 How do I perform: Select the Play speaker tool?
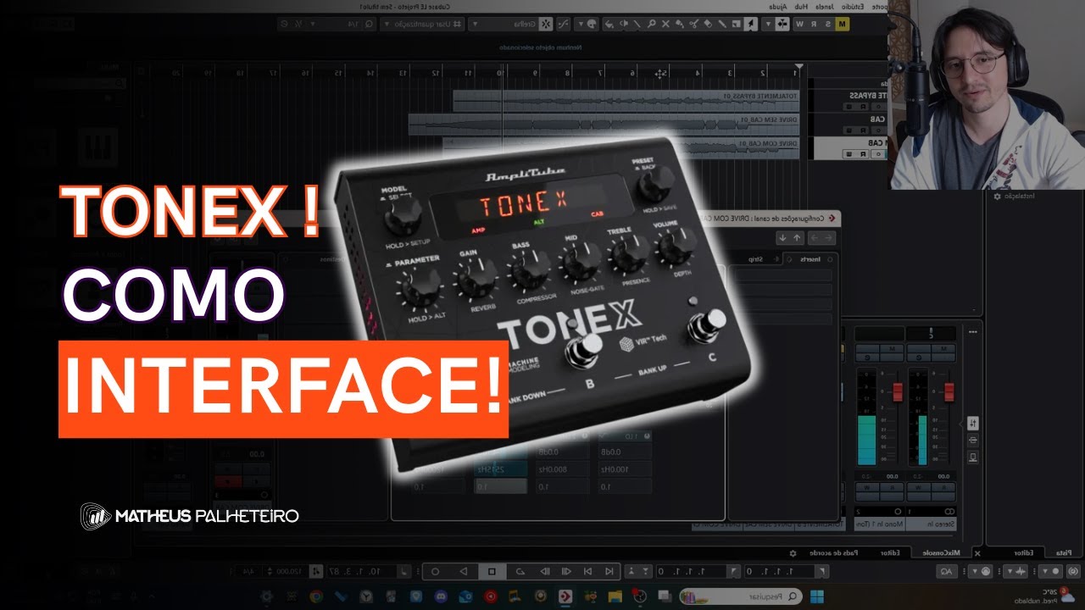pyautogui.click(x=625, y=24)
